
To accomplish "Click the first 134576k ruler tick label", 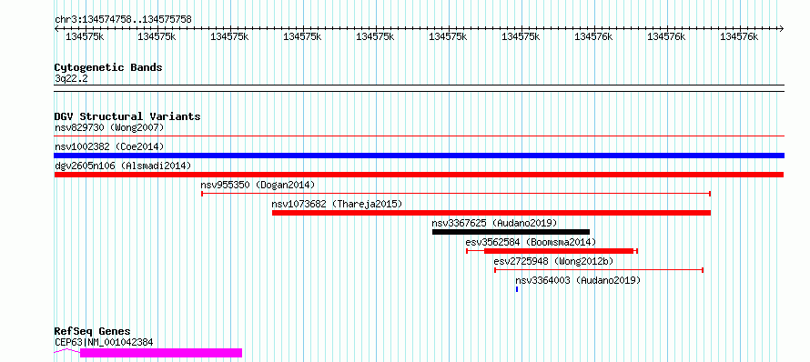I will [x=593, y=36].
